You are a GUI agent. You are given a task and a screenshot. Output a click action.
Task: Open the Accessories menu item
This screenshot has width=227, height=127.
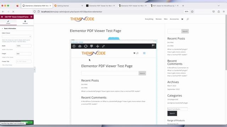tap(174, 19)
